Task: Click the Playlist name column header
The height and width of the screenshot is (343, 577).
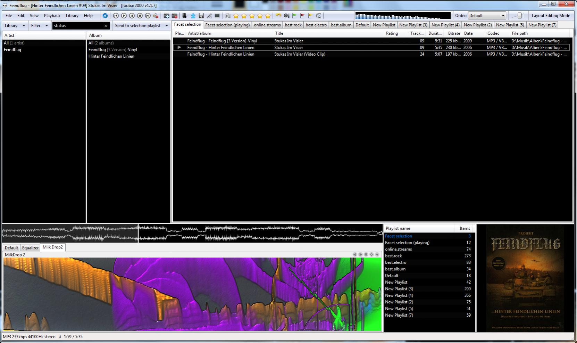Action: click(x=419, y=229)
